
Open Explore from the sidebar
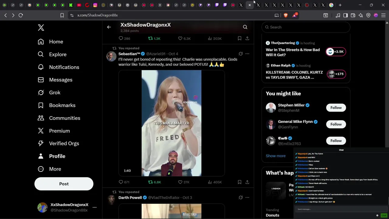(52, 54)
